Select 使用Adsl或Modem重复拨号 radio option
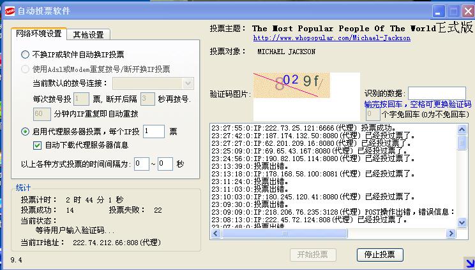 [25, 69]
